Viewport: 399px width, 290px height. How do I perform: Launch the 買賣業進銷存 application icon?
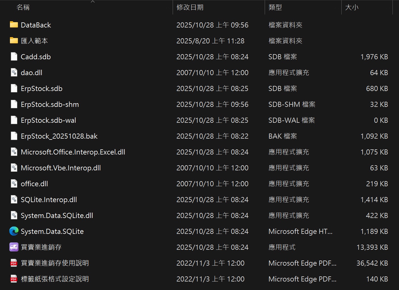(13, 247)
